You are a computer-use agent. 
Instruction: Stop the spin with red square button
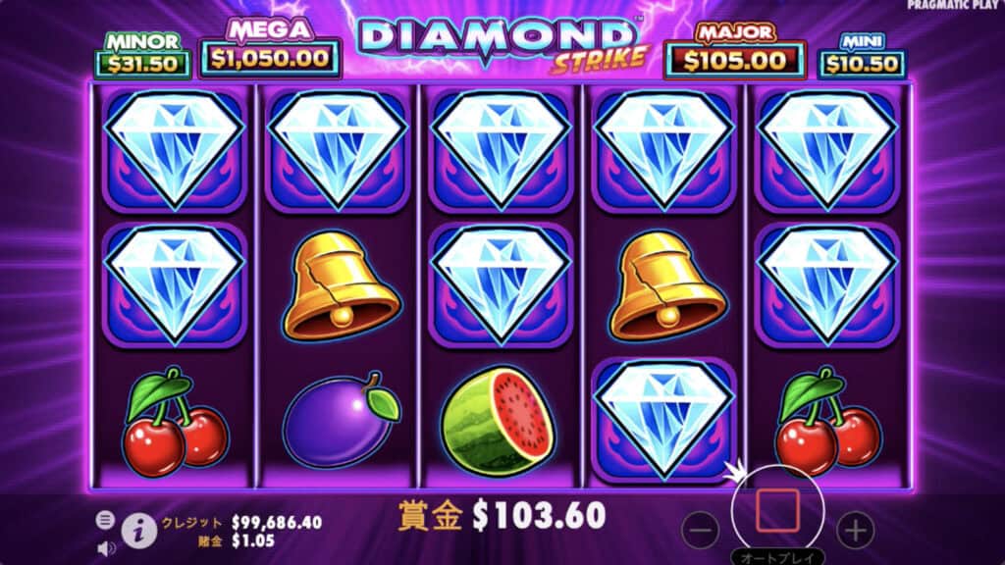point(777,510)
